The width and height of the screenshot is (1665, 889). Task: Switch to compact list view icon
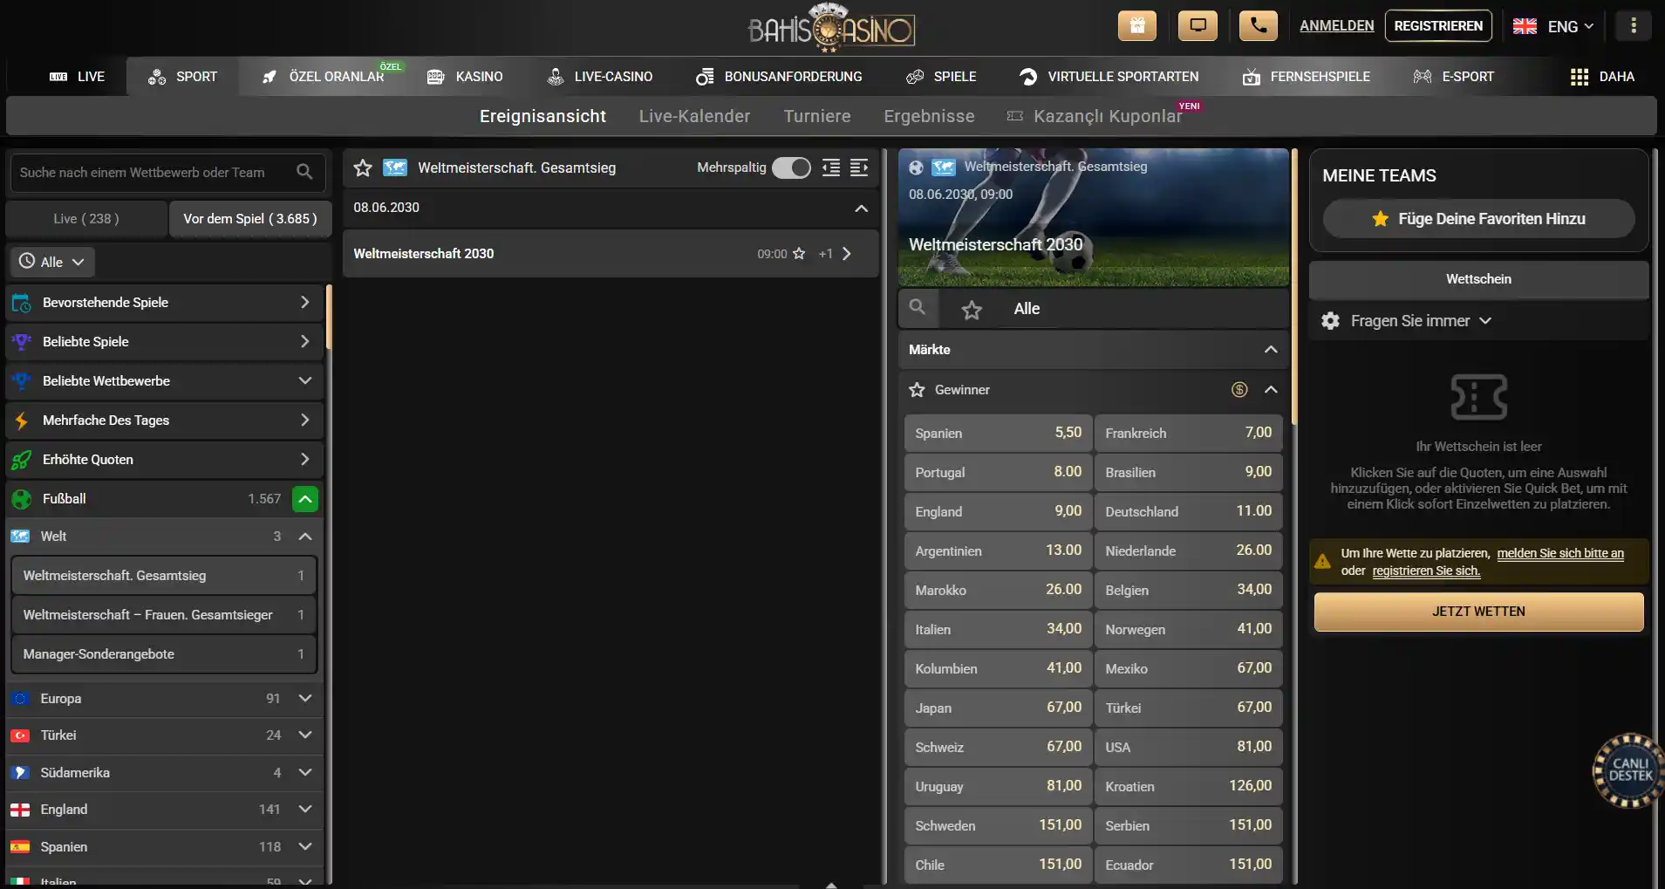coord(831,168)
